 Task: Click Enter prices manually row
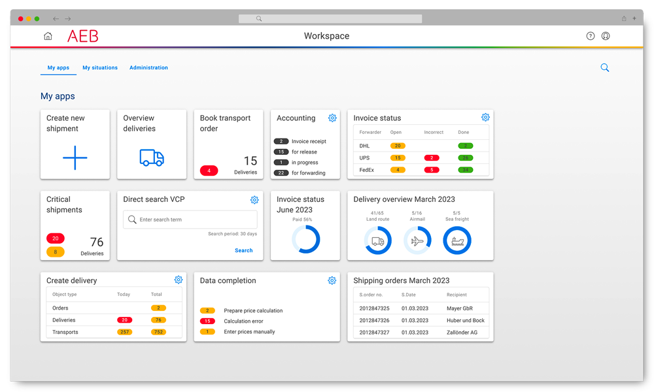[x=238, y=332]
